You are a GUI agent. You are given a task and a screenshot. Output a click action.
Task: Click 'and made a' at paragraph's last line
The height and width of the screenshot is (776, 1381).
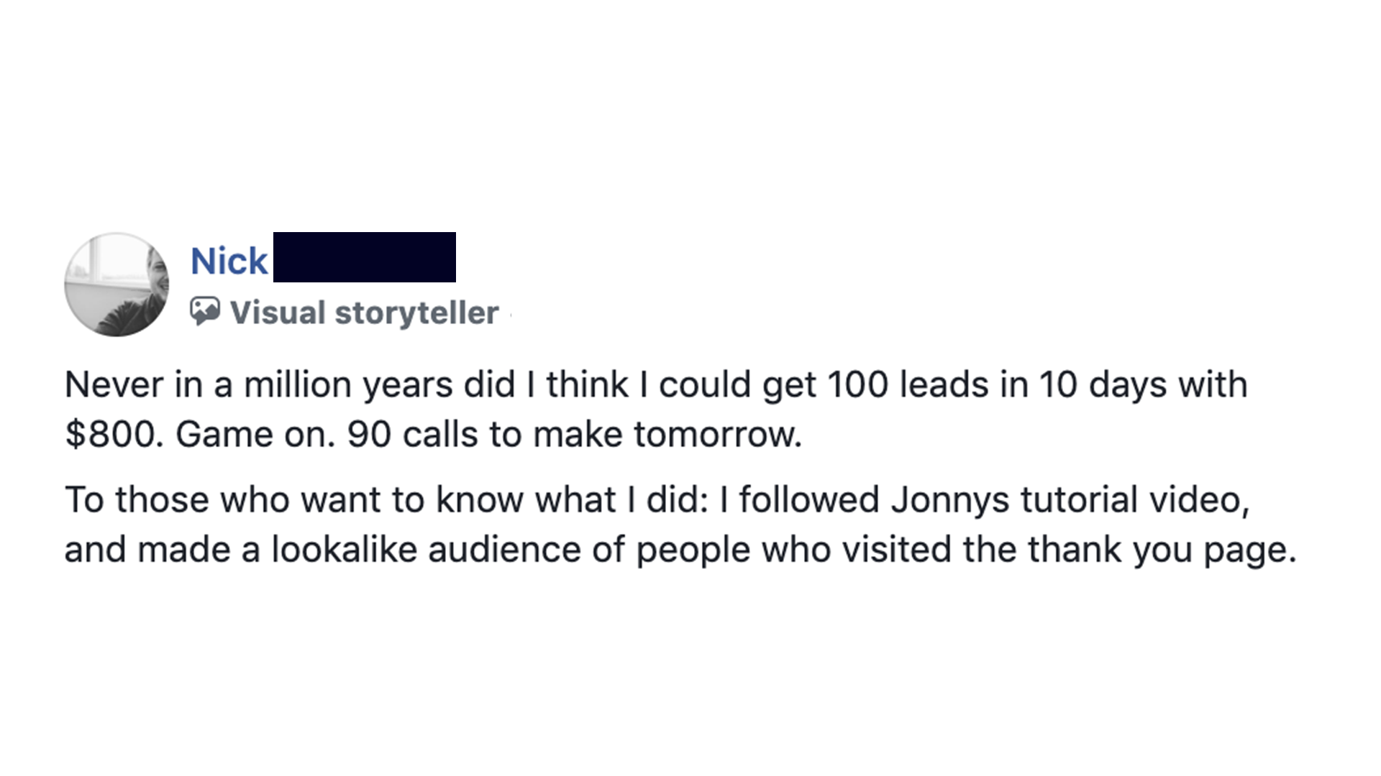pyautogui.click(x=162, y=550)
